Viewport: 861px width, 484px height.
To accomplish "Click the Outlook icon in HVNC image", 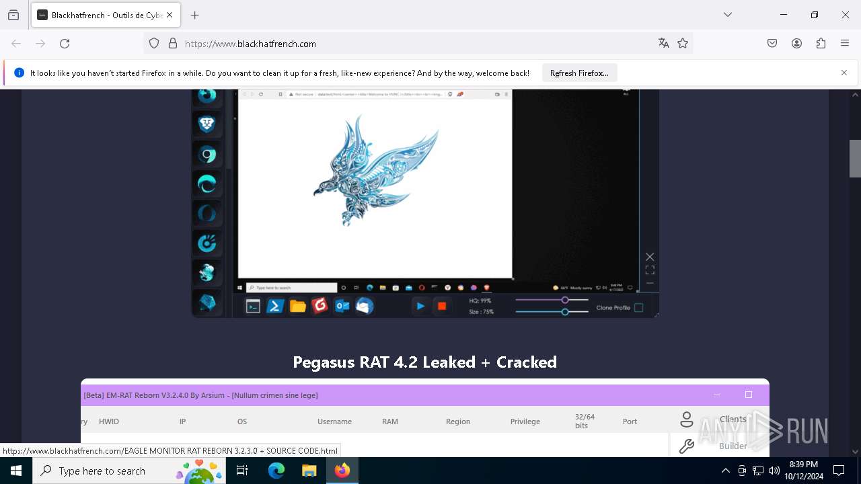I will tap(342, 307).
